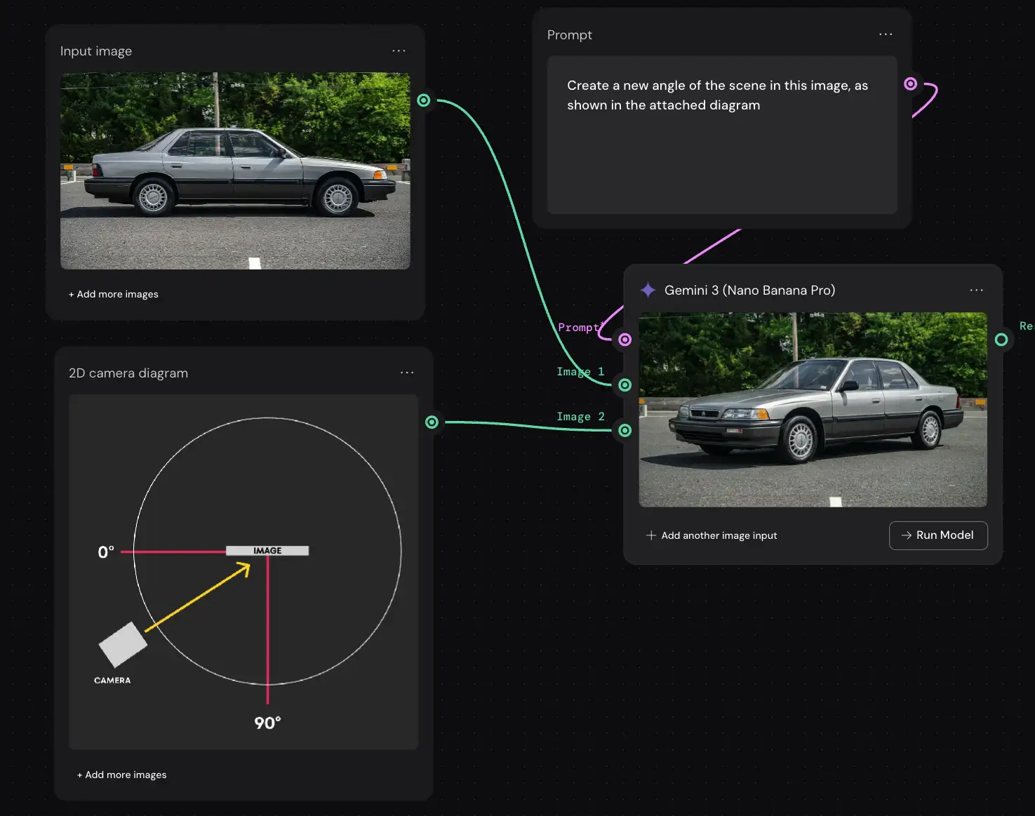Open the Input image node options menu
Image resolution: width=1035 pixels, height=816 pixels.
click(399, 51)
